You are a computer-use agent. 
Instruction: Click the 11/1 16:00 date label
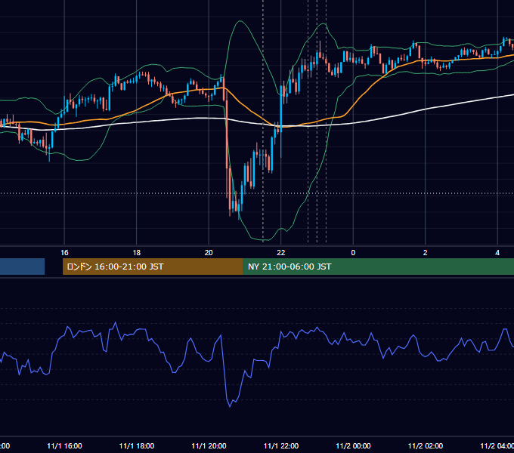point(64,445)
